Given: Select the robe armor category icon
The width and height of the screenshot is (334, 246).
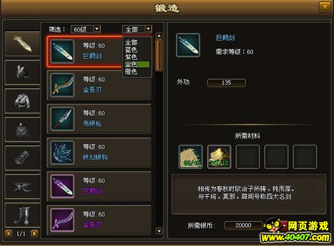Looking at the screenshot, I should 22,101.
